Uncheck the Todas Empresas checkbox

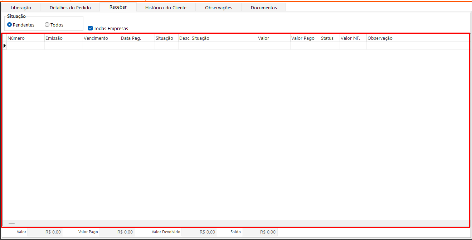91,28
